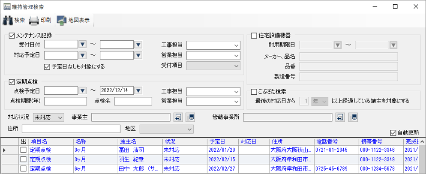Click phone cell 0721-81-2345

point(336,150)
